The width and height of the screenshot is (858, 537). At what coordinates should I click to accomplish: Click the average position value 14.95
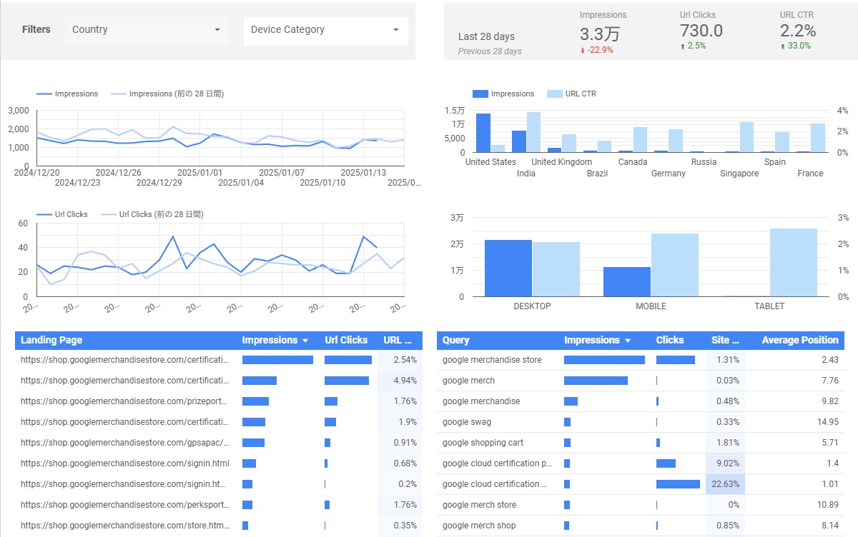click(827, 422)
